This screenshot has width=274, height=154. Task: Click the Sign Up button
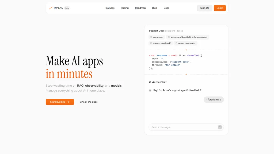[x=205, y=8]
